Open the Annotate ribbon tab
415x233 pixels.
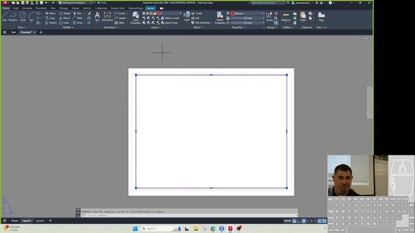point(27,8)
